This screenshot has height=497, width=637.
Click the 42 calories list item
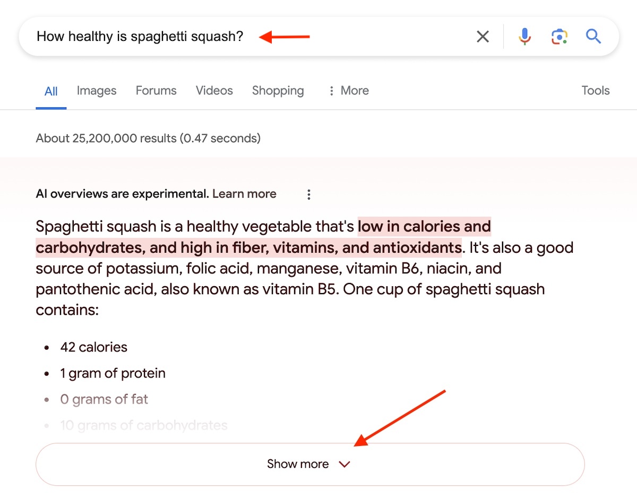pos(94,347)
